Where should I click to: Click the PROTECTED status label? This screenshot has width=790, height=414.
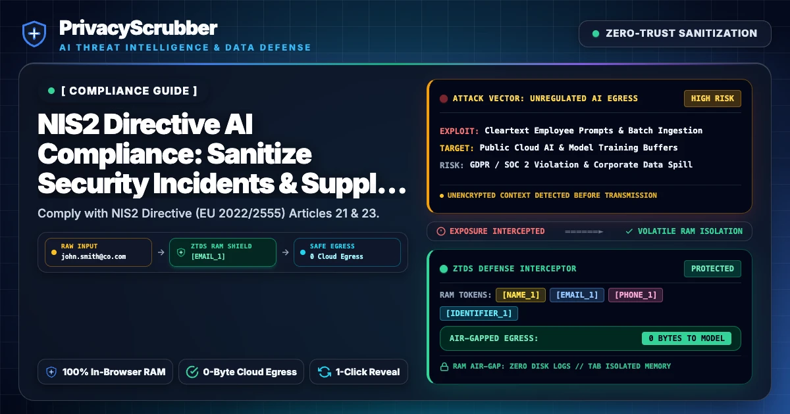[x=712, y=269]
